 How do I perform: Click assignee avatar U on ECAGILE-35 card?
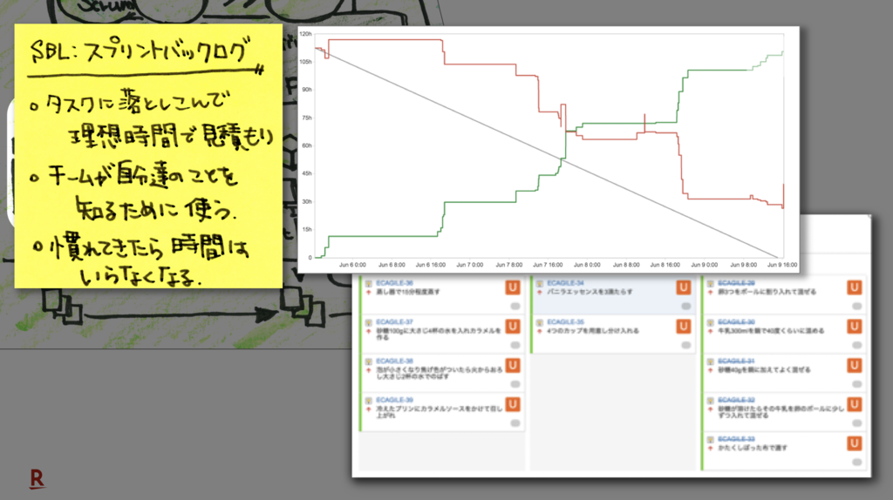[x=684, y=327]
